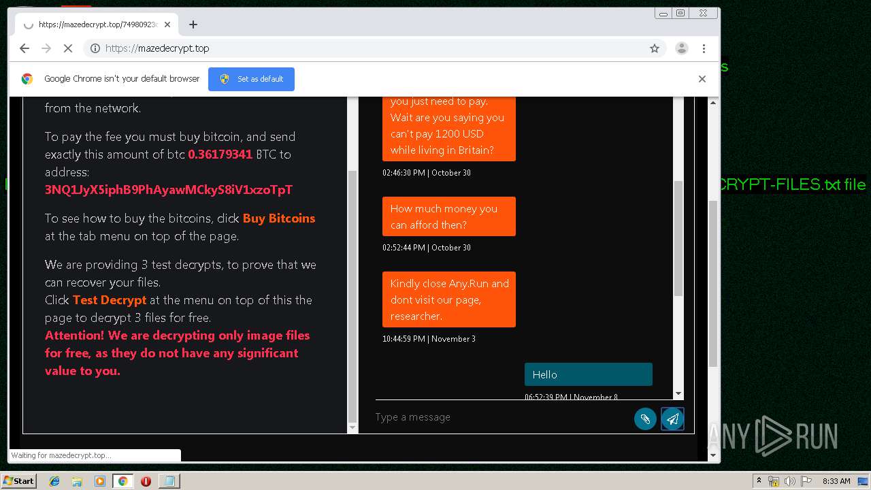Select the mazedecrypt.top browser tab

(x=97, y=24)
